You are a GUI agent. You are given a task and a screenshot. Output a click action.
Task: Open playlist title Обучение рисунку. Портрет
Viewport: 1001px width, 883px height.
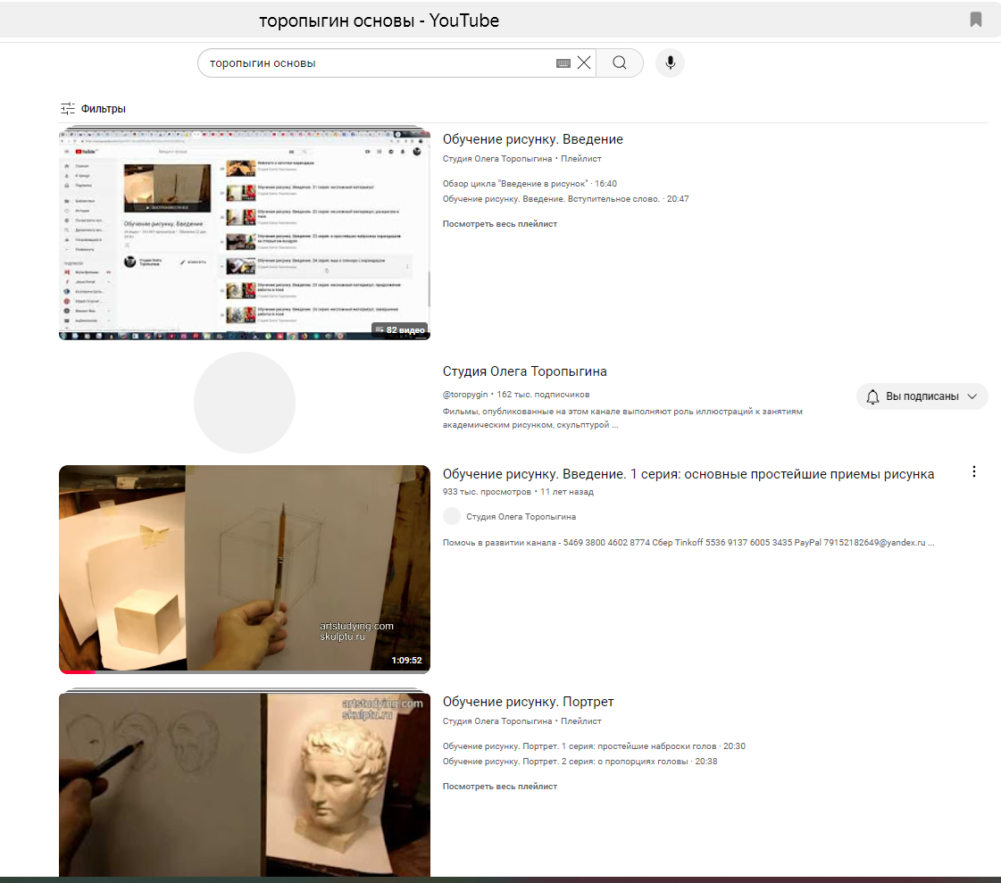pos(528,702)
